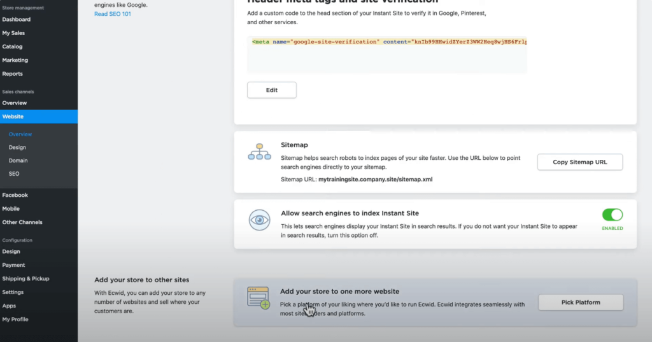Click the Edit button for meta tags
Screen dimensions: 652x342
(272, 90)
